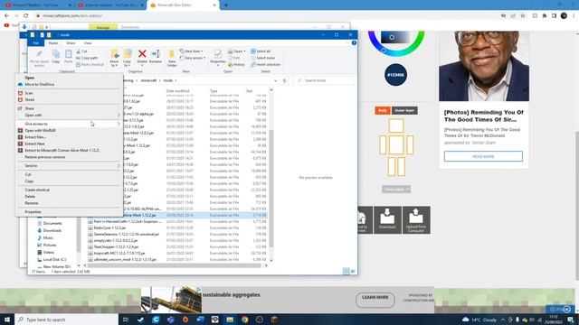Click the Copy icon in Clipboard group
The width and height of the screenshot is (579, 325).
click(x=56, y=57)
